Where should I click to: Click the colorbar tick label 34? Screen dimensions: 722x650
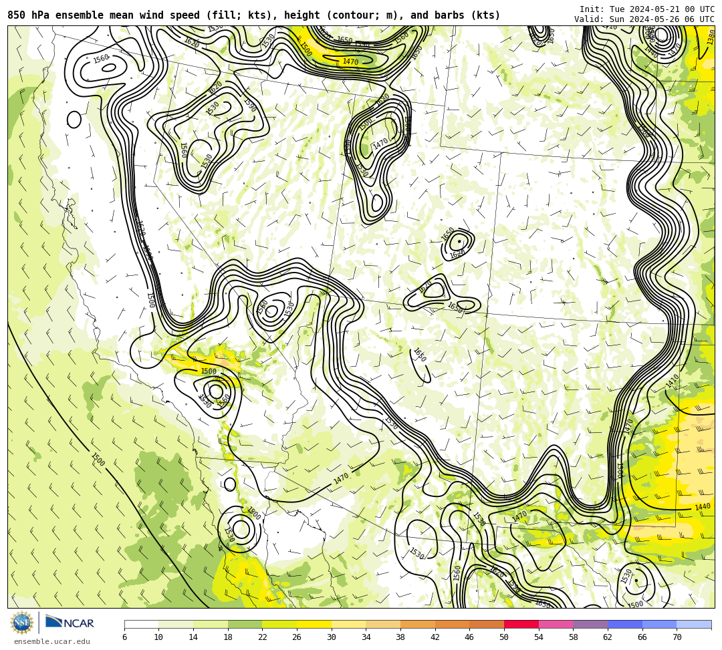(366, 637)
